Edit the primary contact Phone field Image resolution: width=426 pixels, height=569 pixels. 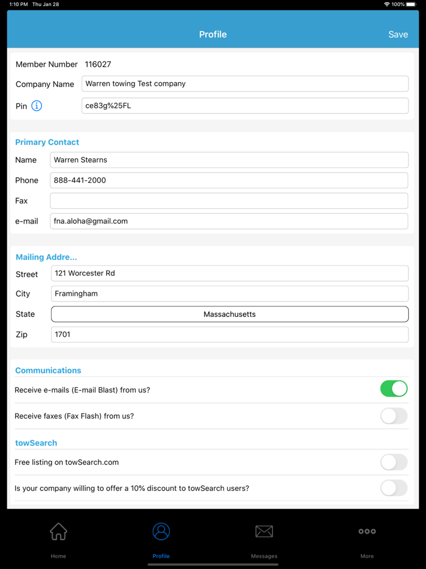pyautogui.click(x=229, y=180)
